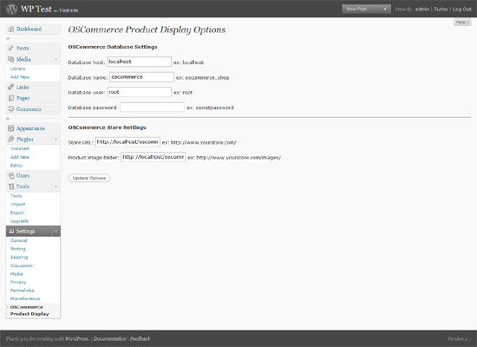The image size is (477, 347).
Task: Click the Pages document icon
Action: click(11, 98)
